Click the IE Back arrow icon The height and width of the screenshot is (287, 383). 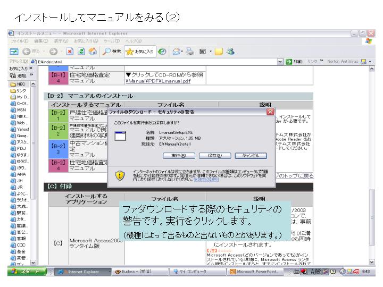(27, 52)
